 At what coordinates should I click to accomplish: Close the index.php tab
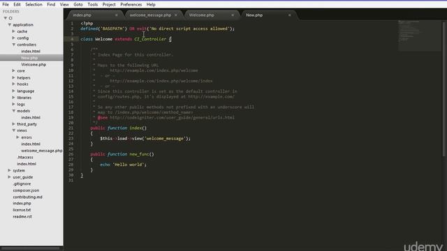117,15
